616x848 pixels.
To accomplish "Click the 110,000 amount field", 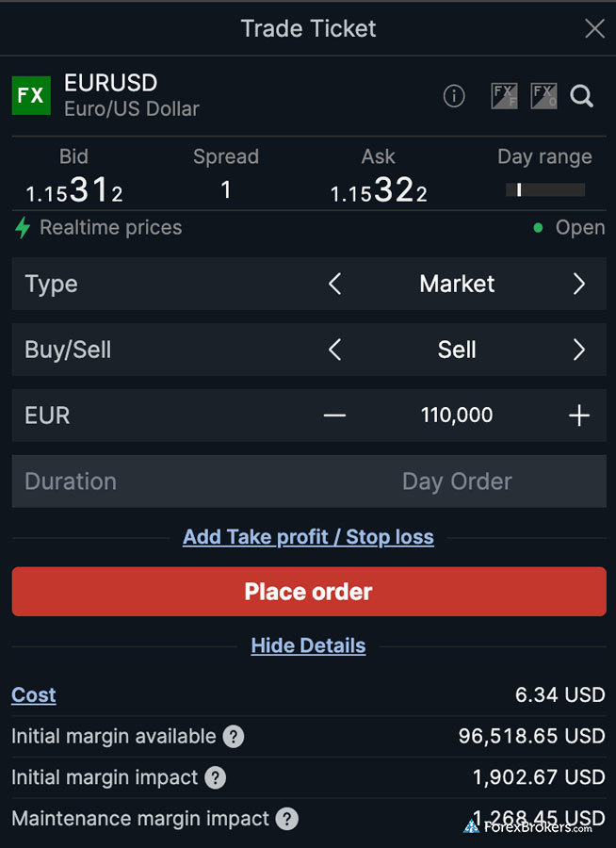I will 457,416.
